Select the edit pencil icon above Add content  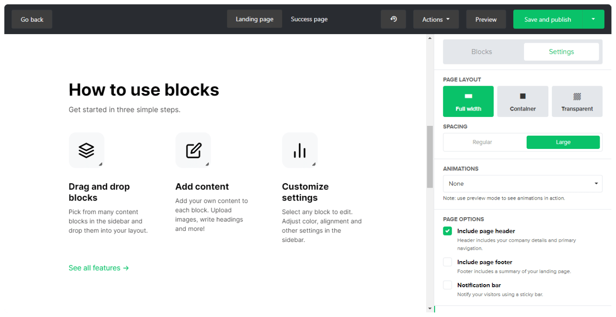coord(193,150)
